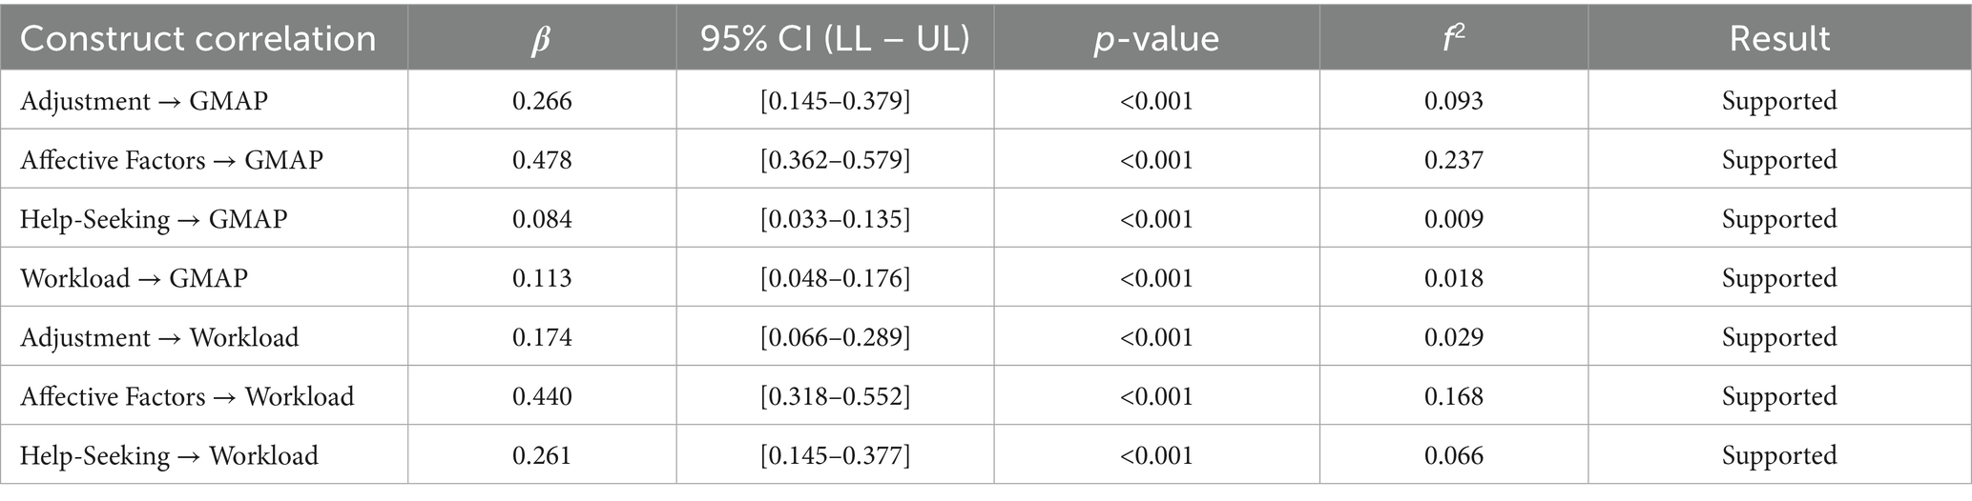Click the "Construct correlation" column header
Viewport: 1972px width, 501px height.
198,39
